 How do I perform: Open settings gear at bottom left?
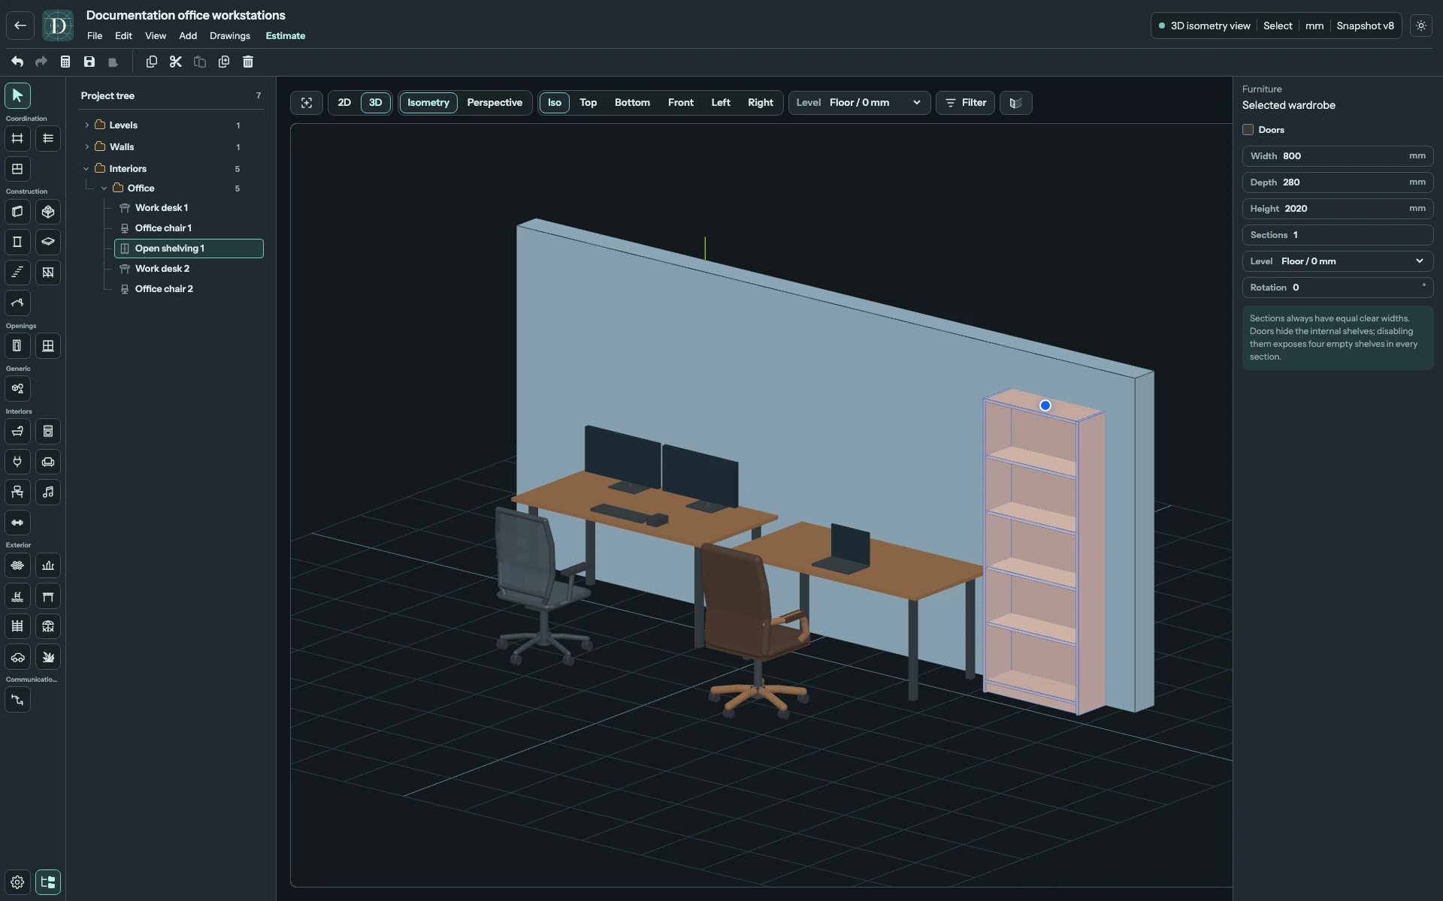tap(17, 882)
